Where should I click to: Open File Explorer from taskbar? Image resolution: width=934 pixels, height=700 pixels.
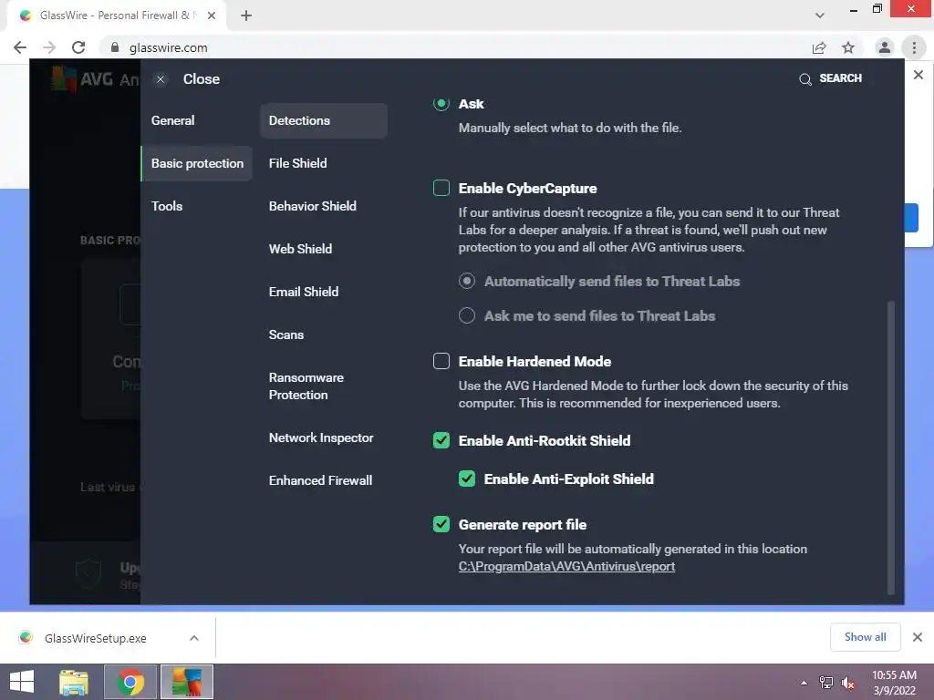pos(74,682)
